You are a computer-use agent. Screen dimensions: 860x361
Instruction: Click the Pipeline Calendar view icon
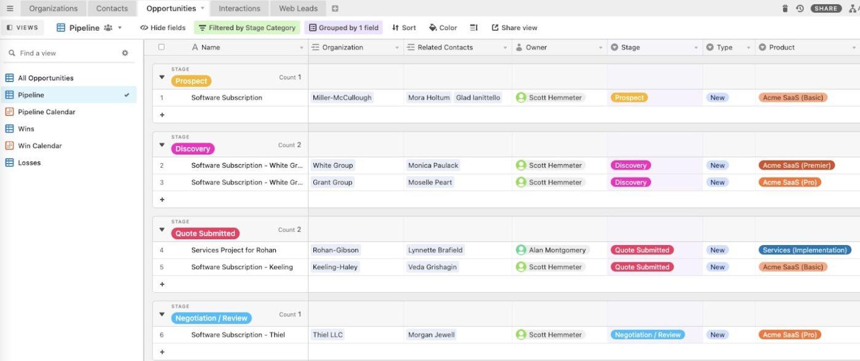(x=9, y=112)
